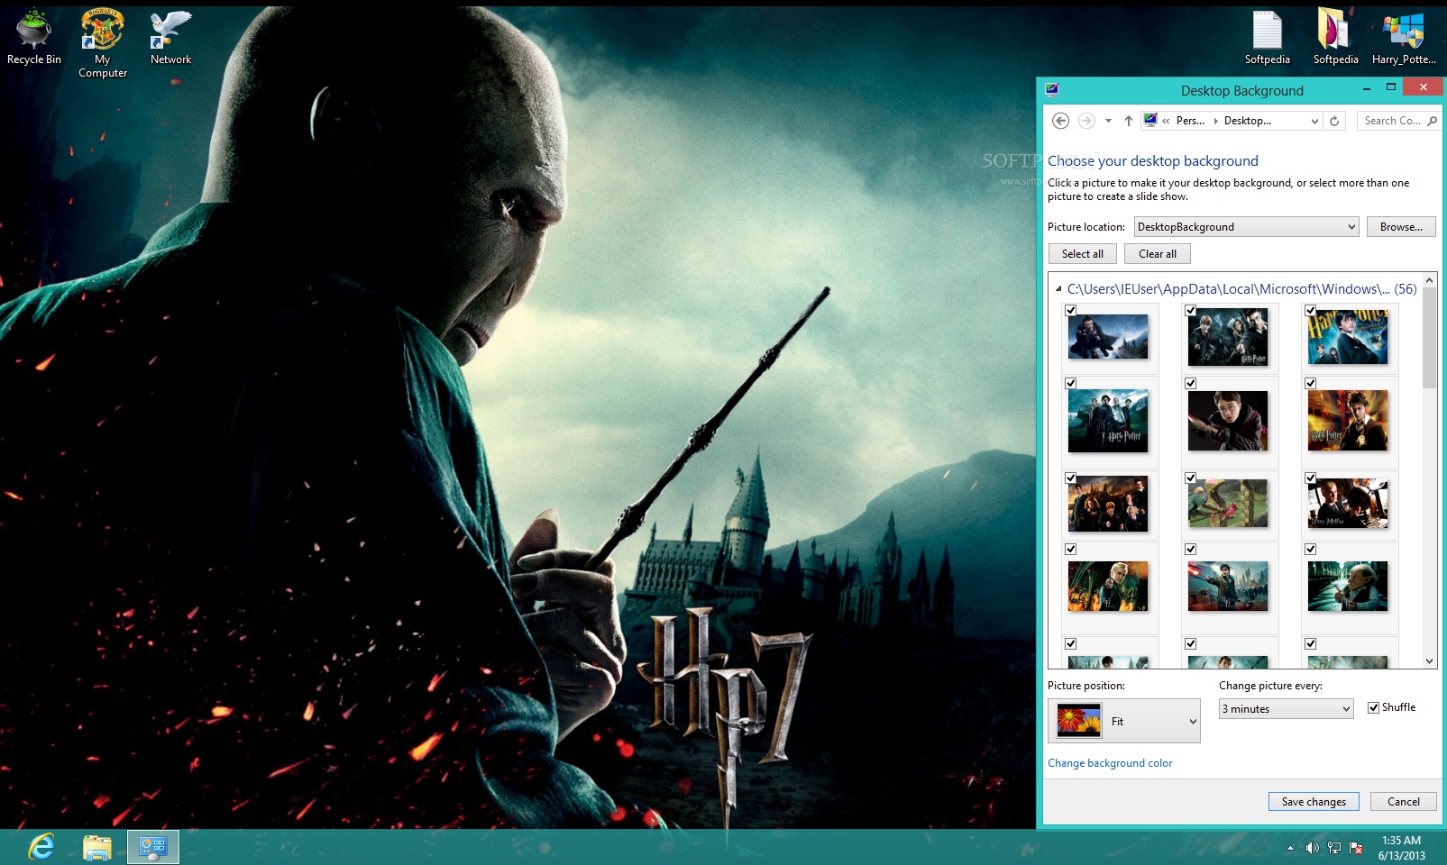This screenshot has height=865, width=1447.
Task: Click the picture list scrollbar down arrow
Action: tap(1430, 661)
